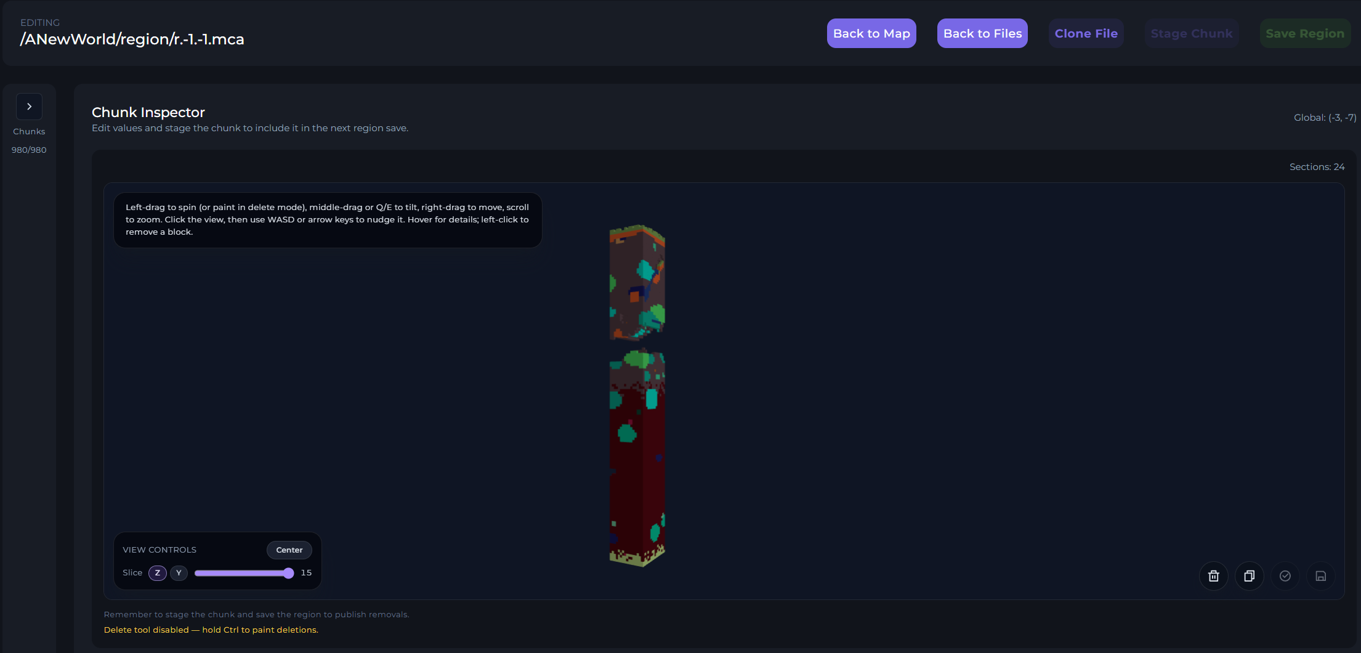Click the trash can delete-tool icon
The height and width of the screenshot is (653, 1361).
[1213, 576]
